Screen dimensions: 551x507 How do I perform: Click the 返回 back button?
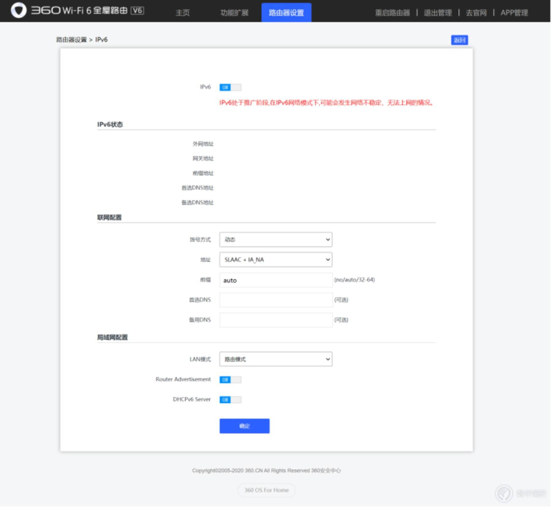459,40
